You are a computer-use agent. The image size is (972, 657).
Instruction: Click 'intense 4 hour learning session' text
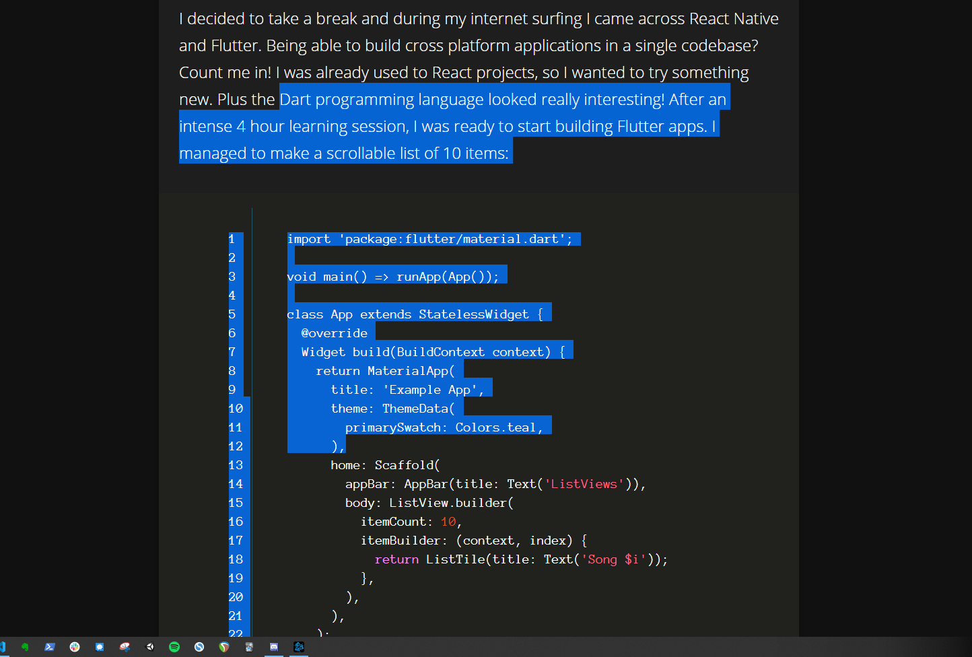click(x=293, y=127)
